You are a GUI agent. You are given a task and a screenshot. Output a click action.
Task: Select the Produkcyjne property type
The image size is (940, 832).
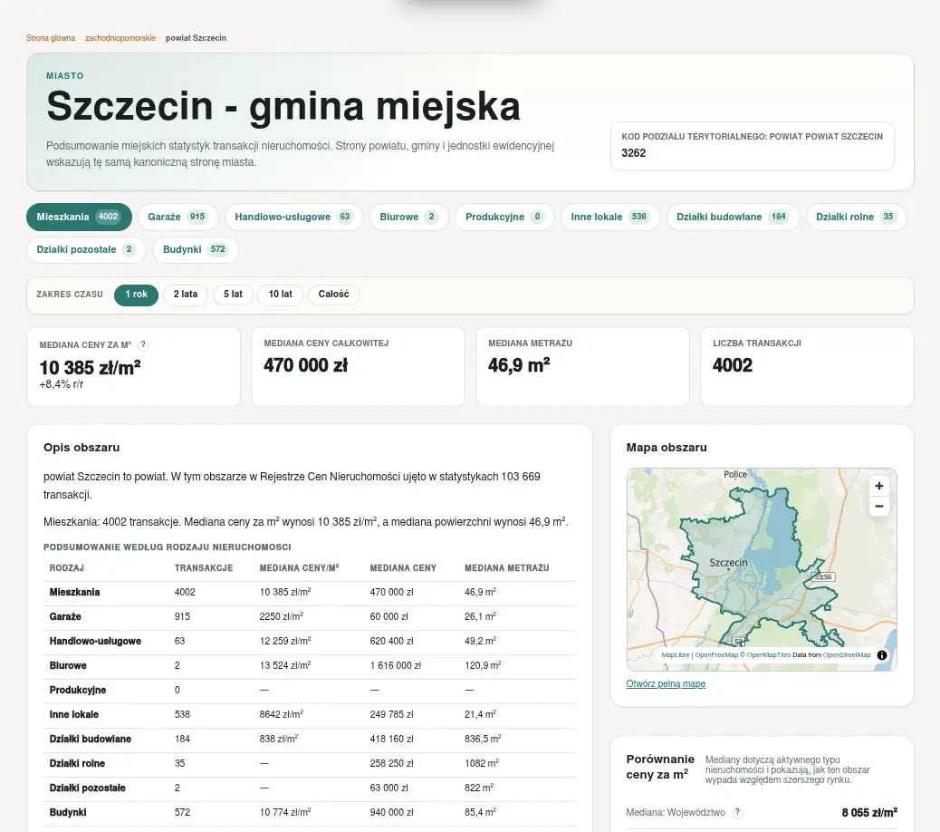pyautogui.click(x=504, y=217)
